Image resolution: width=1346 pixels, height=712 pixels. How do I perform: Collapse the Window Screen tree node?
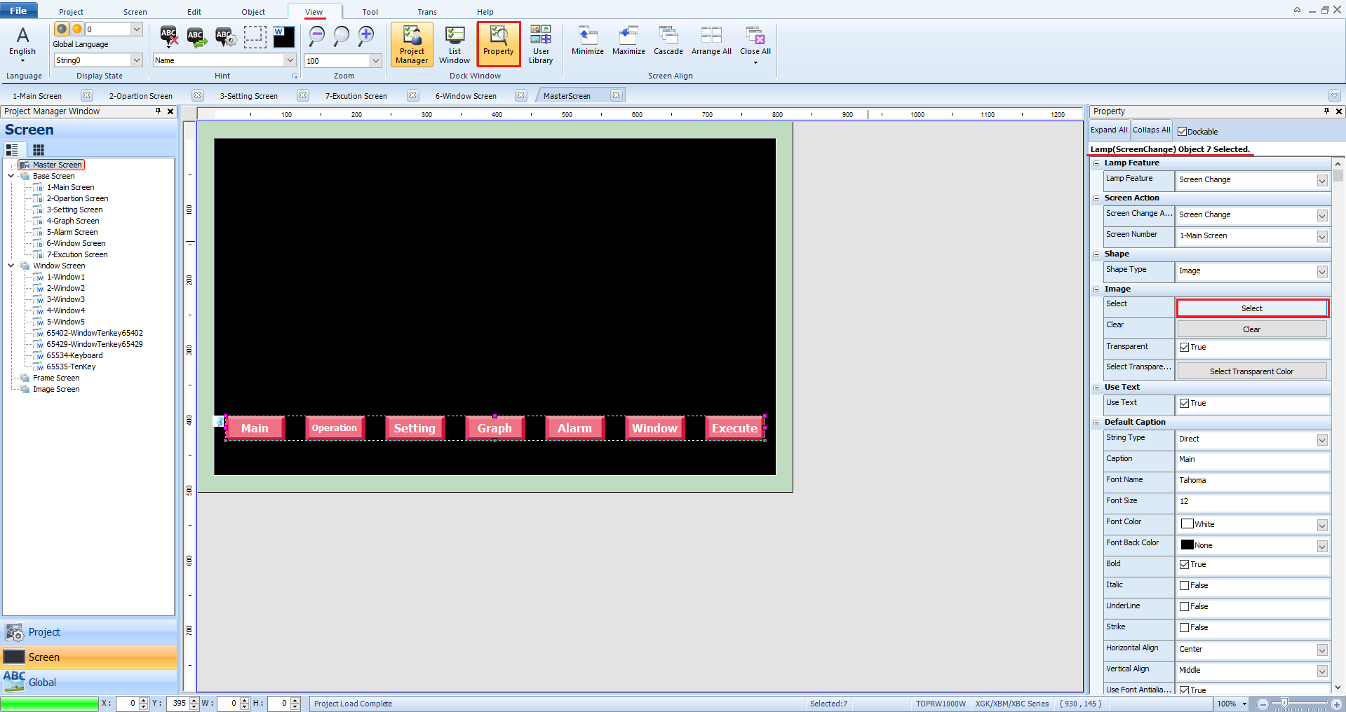click(11, 266)
